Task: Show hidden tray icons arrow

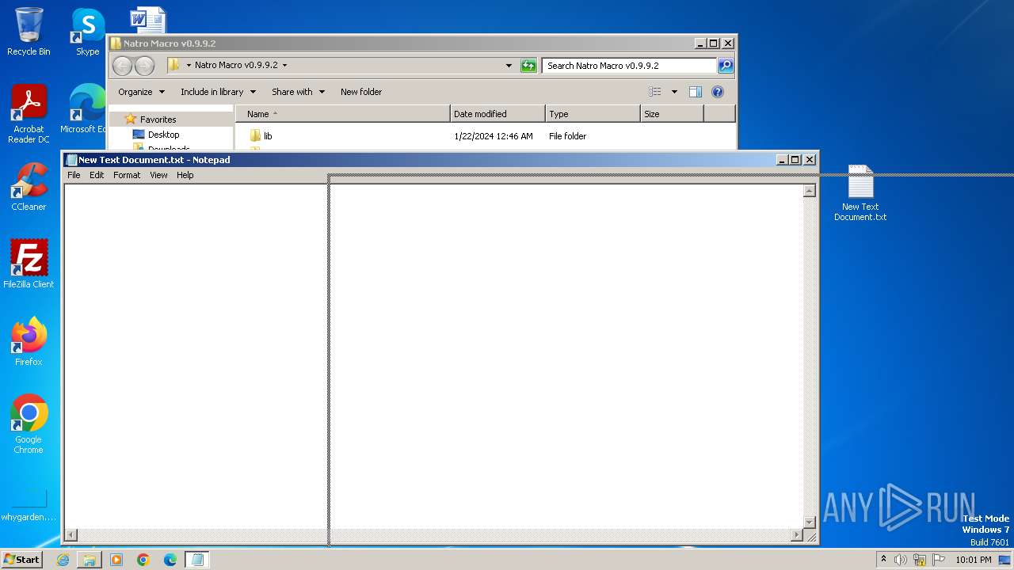Action: (x=883, y=560)
